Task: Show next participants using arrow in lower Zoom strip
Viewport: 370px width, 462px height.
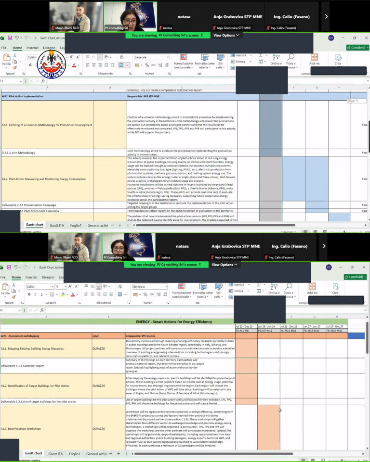Action: (x=324, y=246)
